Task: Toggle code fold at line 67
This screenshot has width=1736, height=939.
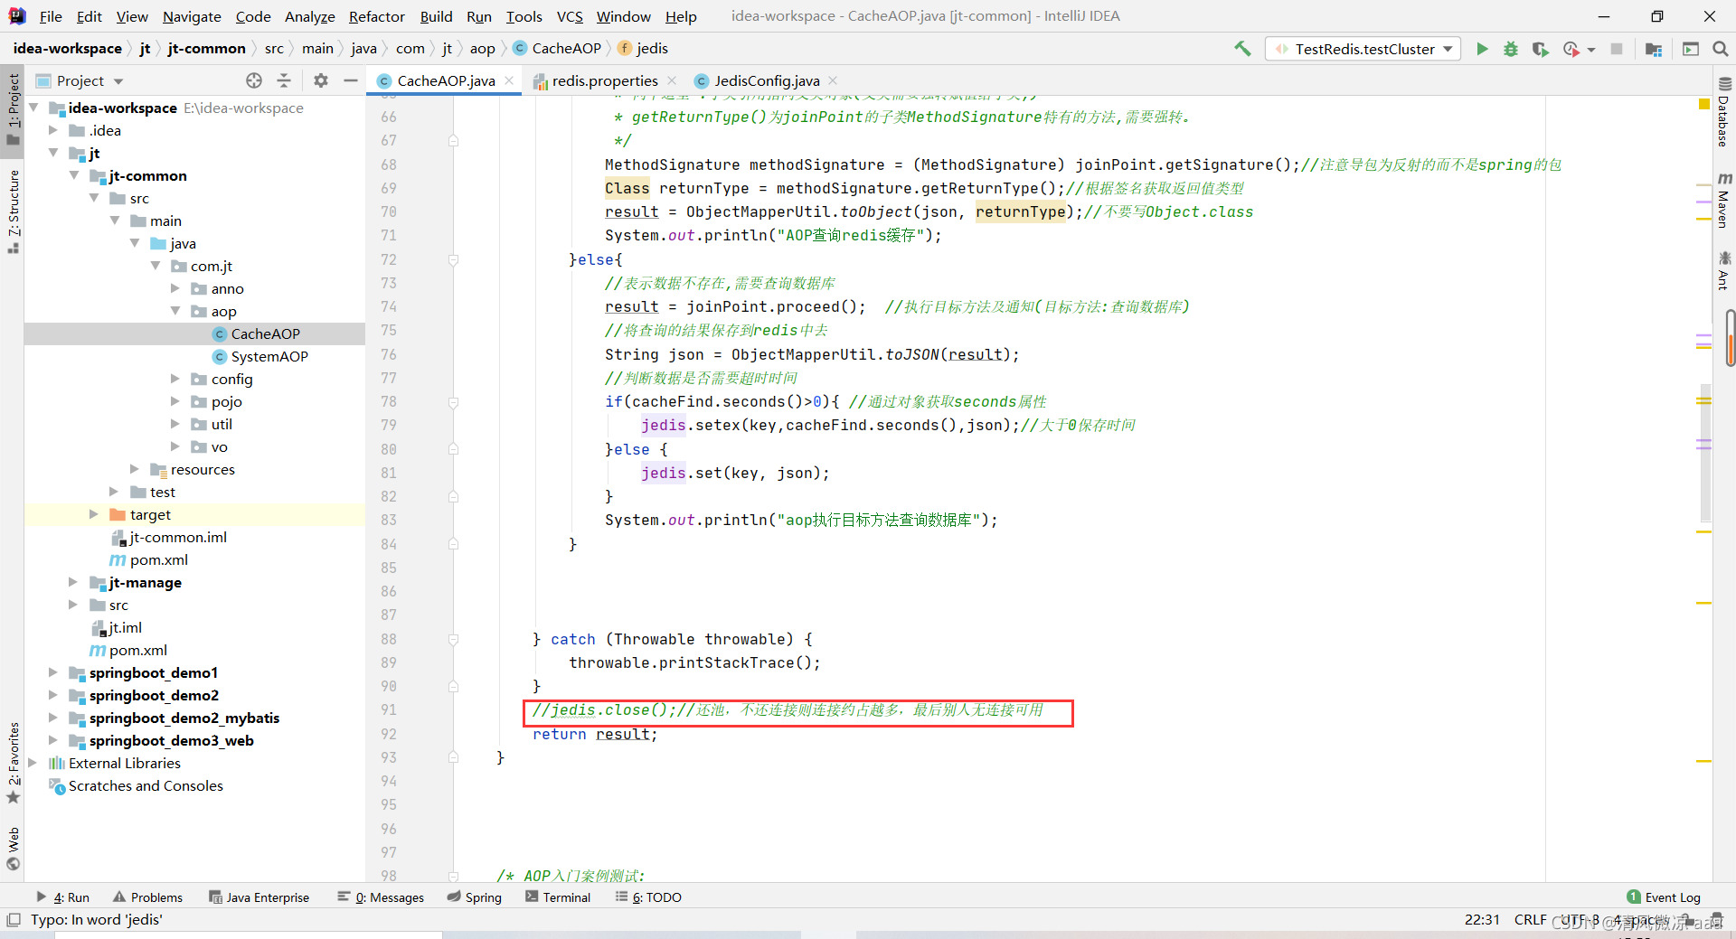Action: coord(454,141)
